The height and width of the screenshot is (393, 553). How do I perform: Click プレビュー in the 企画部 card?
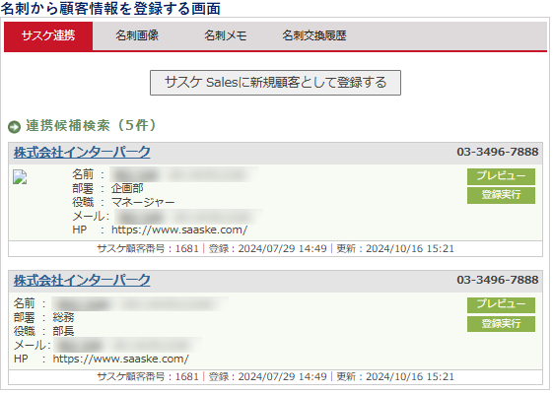[501, 176]
